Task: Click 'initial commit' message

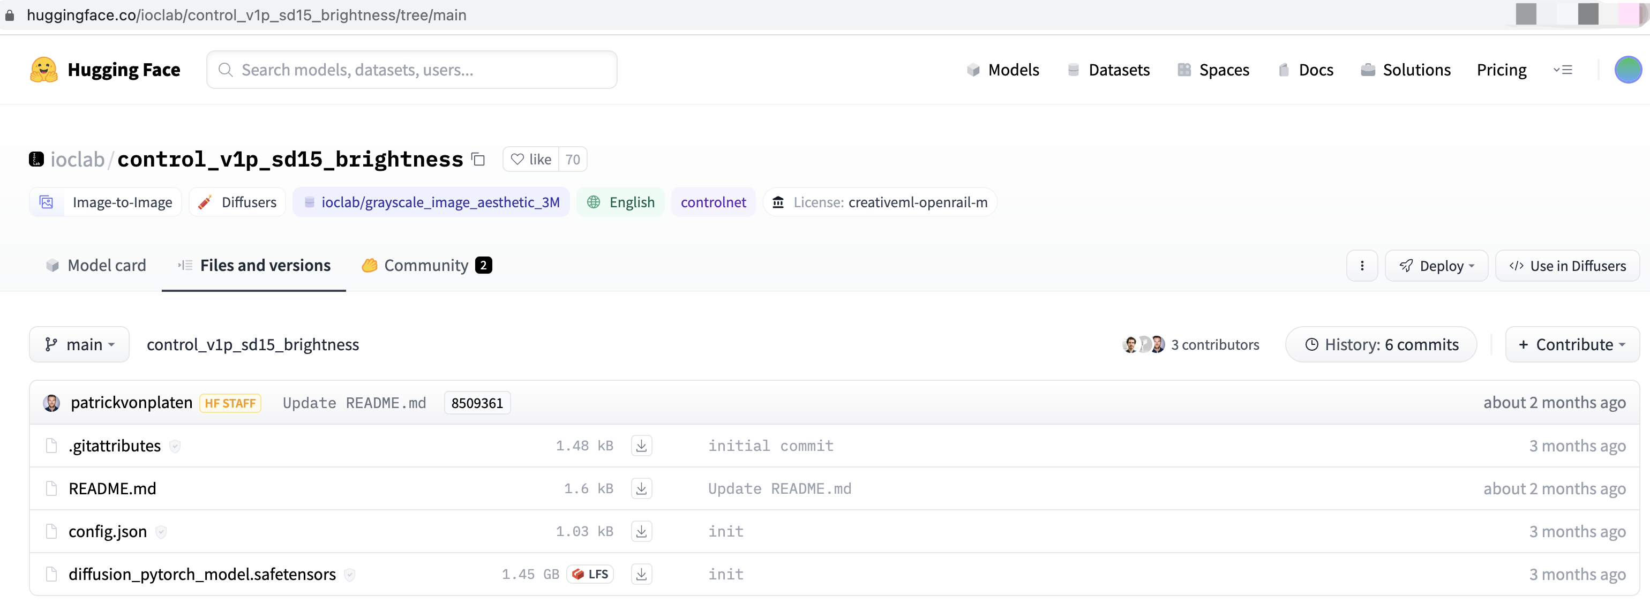Action: (770, 446)
